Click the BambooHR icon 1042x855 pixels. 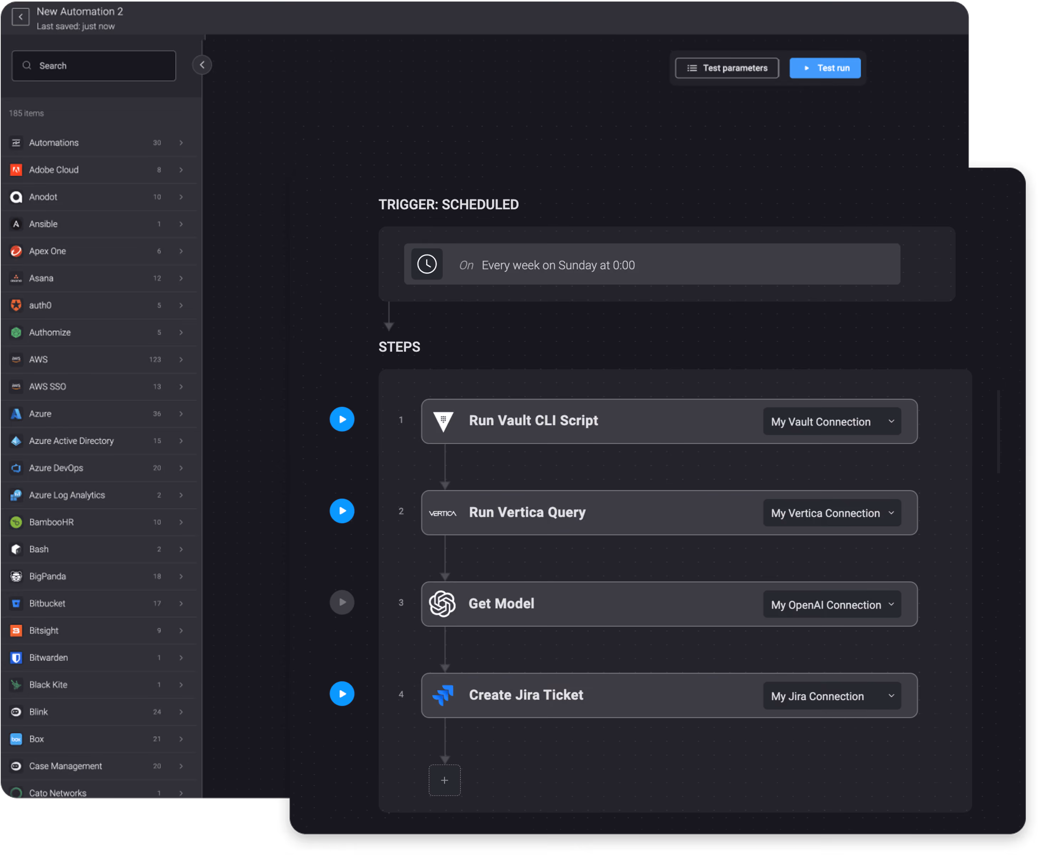pyautogui.click(x=16, y=522)
